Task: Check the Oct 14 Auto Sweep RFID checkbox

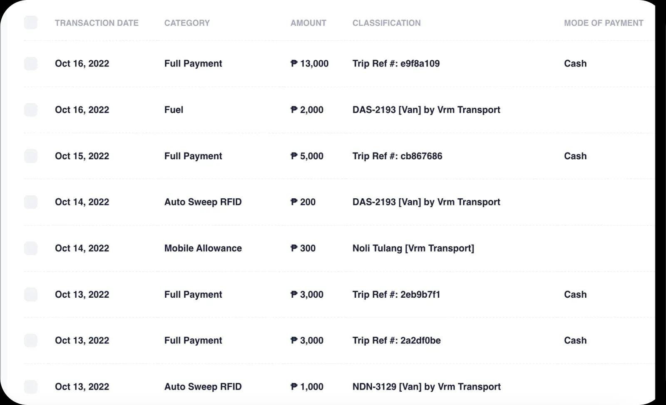Action: [31, 202]
